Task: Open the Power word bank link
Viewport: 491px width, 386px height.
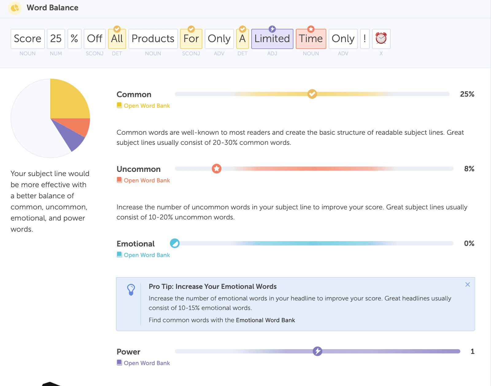Action: 147,363
